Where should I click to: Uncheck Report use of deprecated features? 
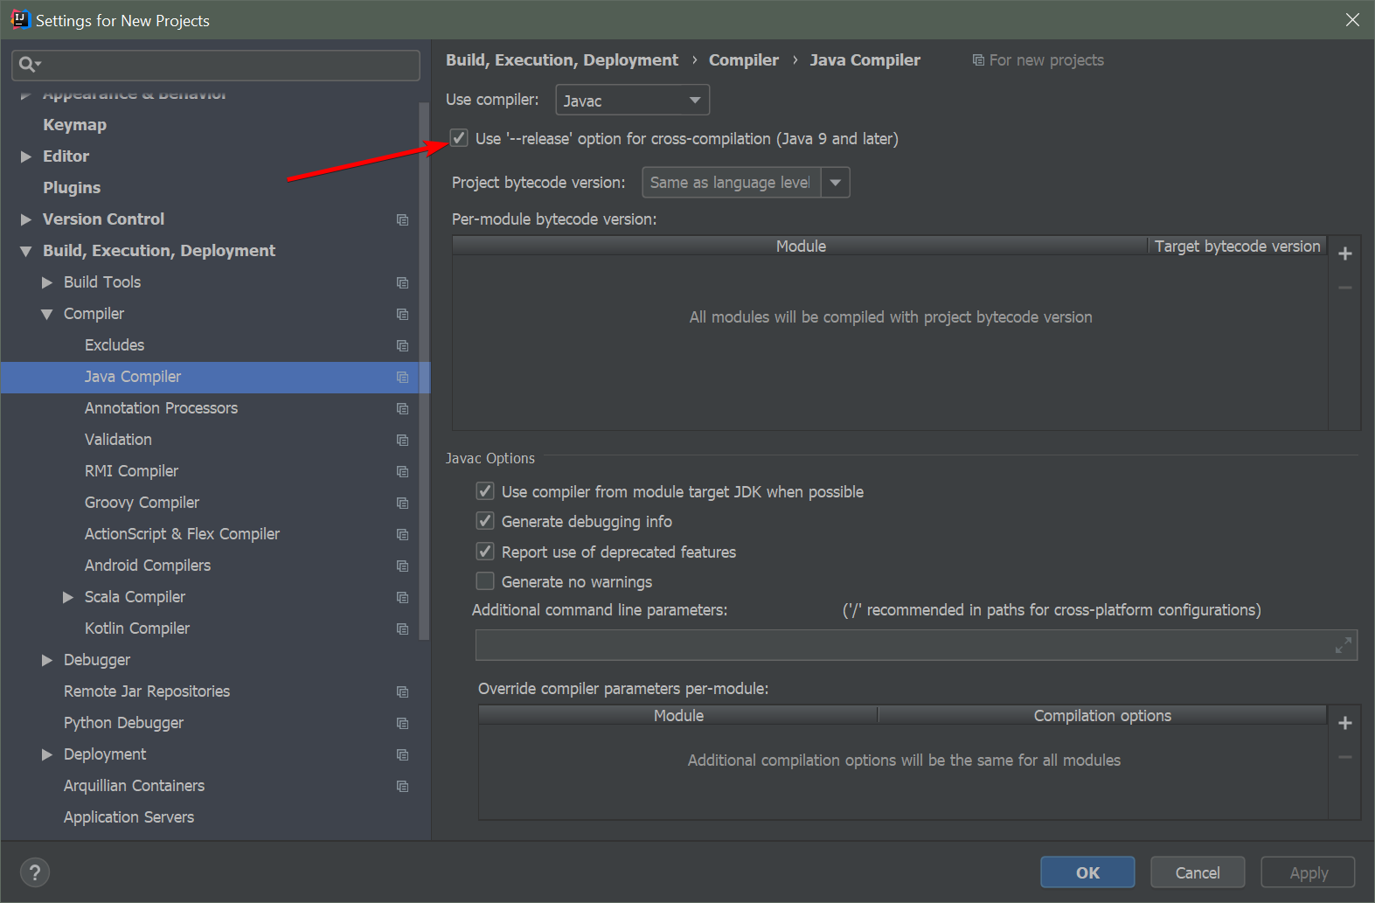[485, 552]
